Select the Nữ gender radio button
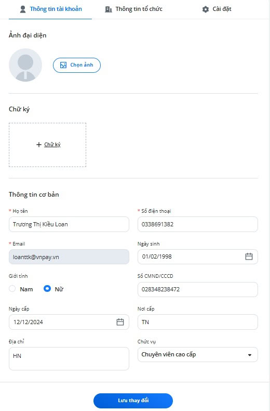Image resolution: width=270 pixels, height=411 pixels. click(x=47, y=289)
